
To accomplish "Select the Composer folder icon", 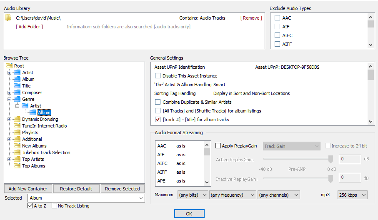I will click(17, 92).
